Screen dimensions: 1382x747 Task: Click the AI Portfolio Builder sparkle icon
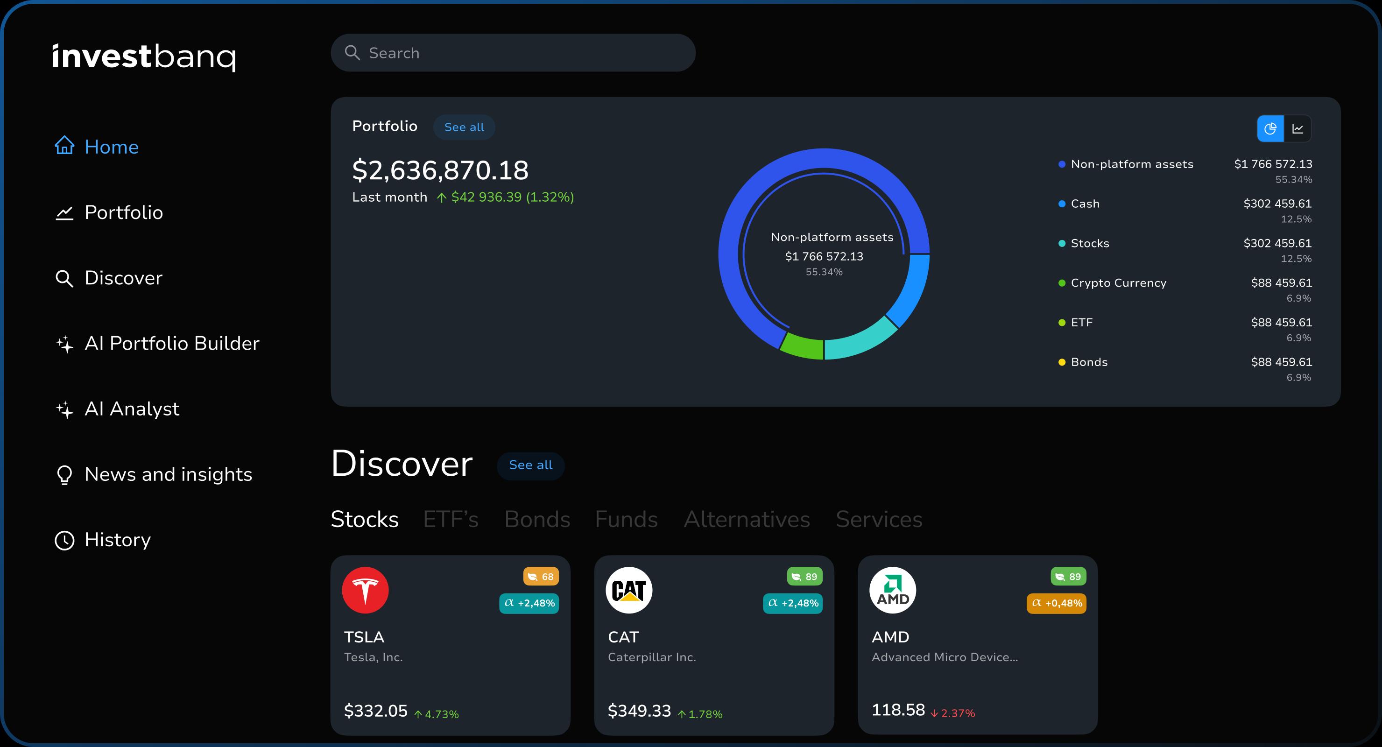tap(64, 344)
